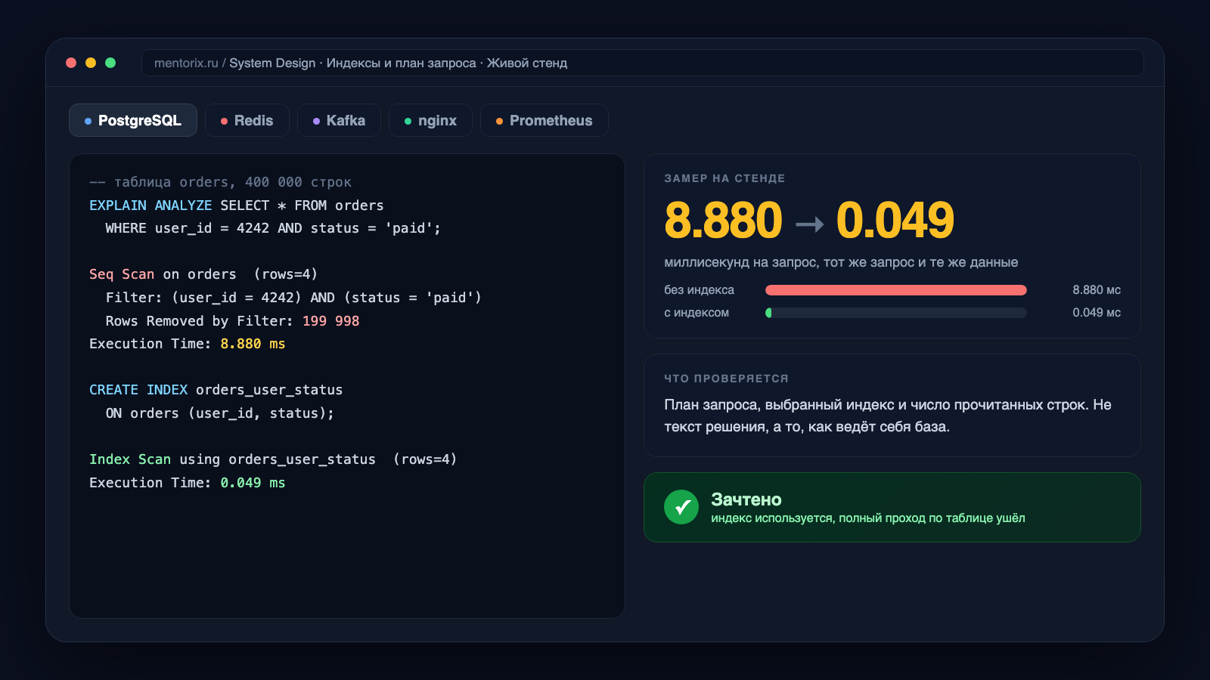This screenshot has width=1210, height=680.
Task: Click the 'CREATE INDEX' keyword
Action: coord(138,390)
